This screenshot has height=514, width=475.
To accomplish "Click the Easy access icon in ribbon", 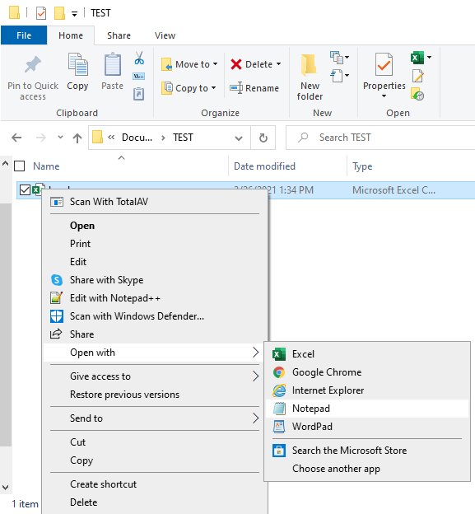I will (x=337, y=76).
